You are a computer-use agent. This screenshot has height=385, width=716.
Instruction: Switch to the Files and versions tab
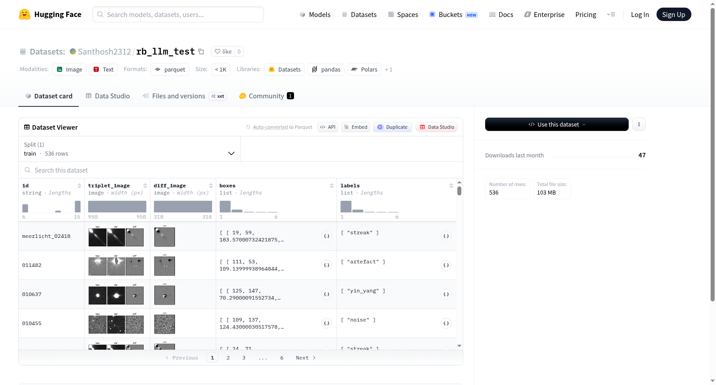(184, 96)
